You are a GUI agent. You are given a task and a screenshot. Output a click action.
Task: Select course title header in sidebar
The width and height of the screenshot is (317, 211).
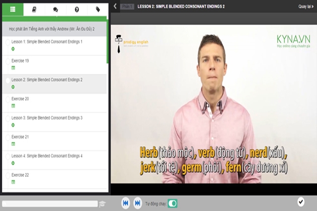(x=54, y=29)
